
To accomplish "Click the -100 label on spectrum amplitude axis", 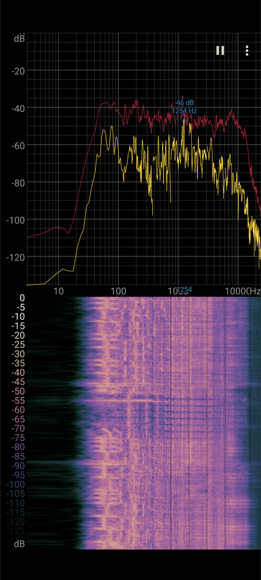I will (x=16, y=220).
